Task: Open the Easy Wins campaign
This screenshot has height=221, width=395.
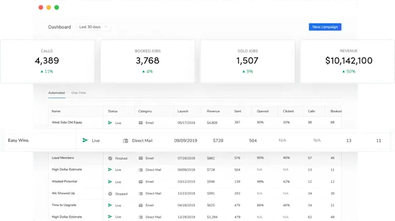Action: [18, 140]
